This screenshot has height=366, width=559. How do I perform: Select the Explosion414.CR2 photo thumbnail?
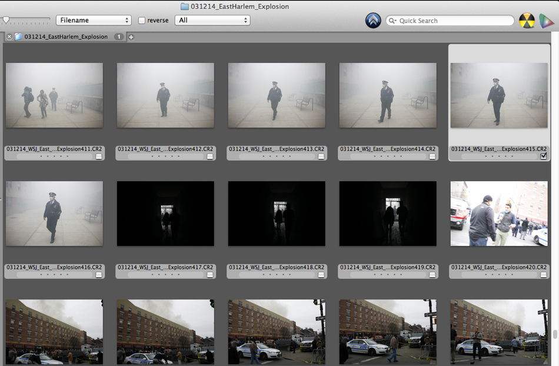point(388,95)
